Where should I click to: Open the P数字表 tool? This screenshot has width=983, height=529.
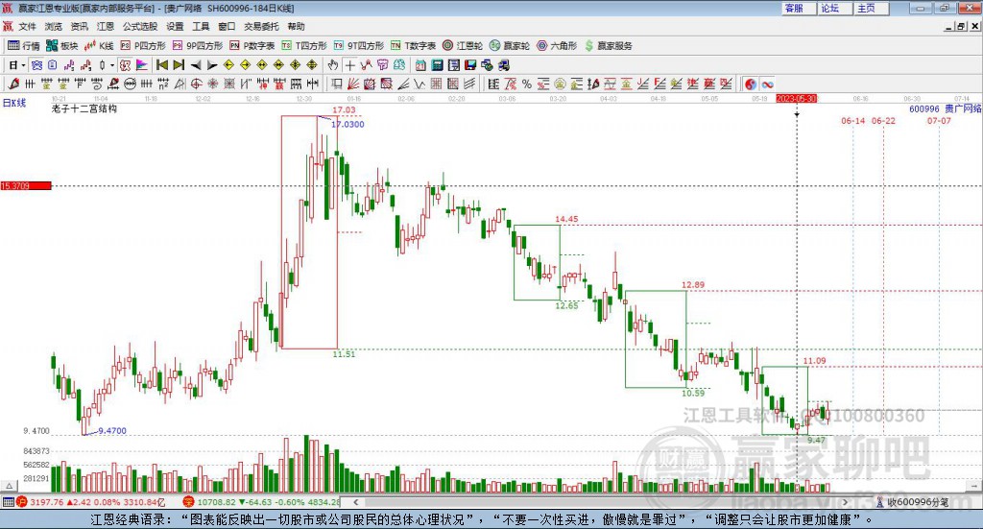click(x=252, y=46)
